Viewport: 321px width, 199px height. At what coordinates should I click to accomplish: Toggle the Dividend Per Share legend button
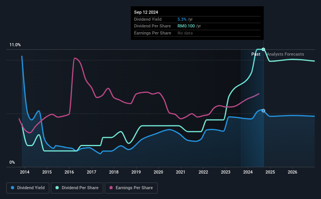coord(77,188)
